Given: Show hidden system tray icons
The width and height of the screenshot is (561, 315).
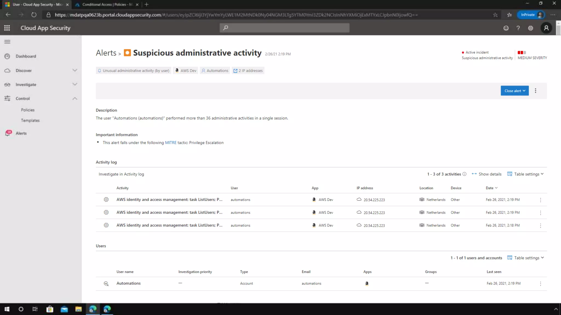Looking at the screenshot, I should pos(556,309).
